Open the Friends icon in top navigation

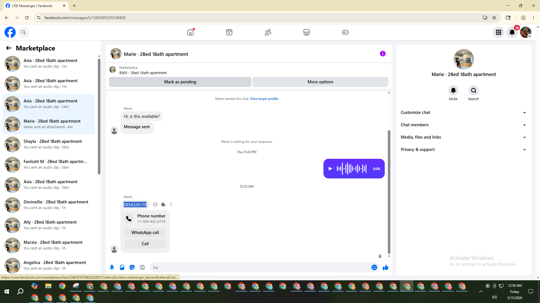268,32
